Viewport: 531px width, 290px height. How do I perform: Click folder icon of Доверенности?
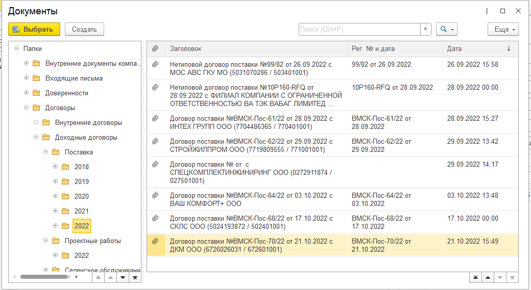[36, 93]
